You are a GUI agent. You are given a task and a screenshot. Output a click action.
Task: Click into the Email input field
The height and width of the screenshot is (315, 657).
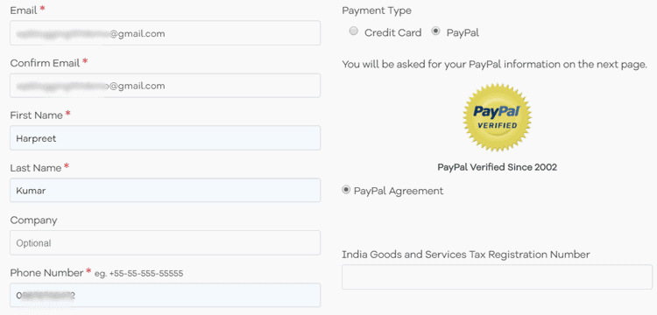click(x=165, y=33)
